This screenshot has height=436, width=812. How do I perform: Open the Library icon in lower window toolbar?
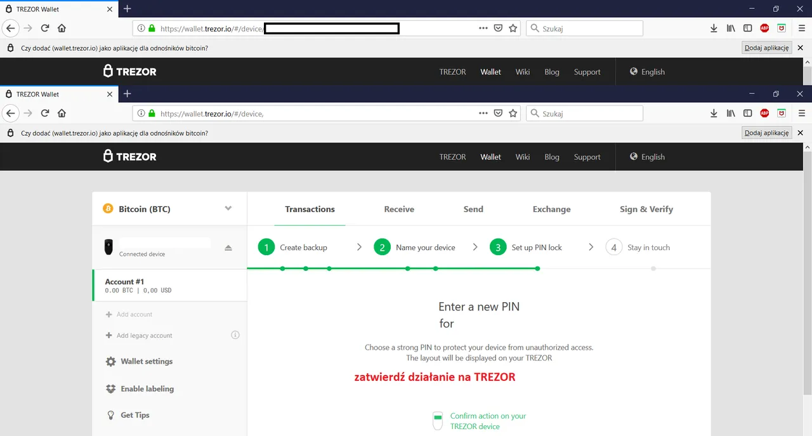731,114
